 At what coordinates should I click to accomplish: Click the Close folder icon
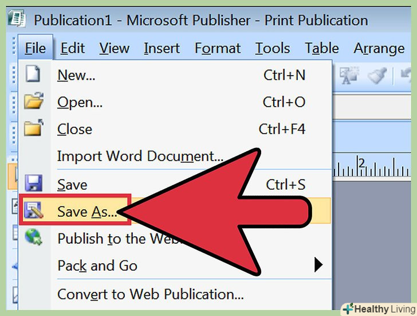(33, 128)
